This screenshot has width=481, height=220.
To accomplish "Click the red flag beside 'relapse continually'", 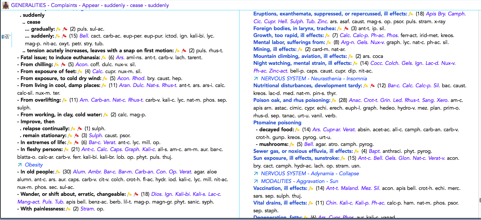I will click(x=80, y=128).
